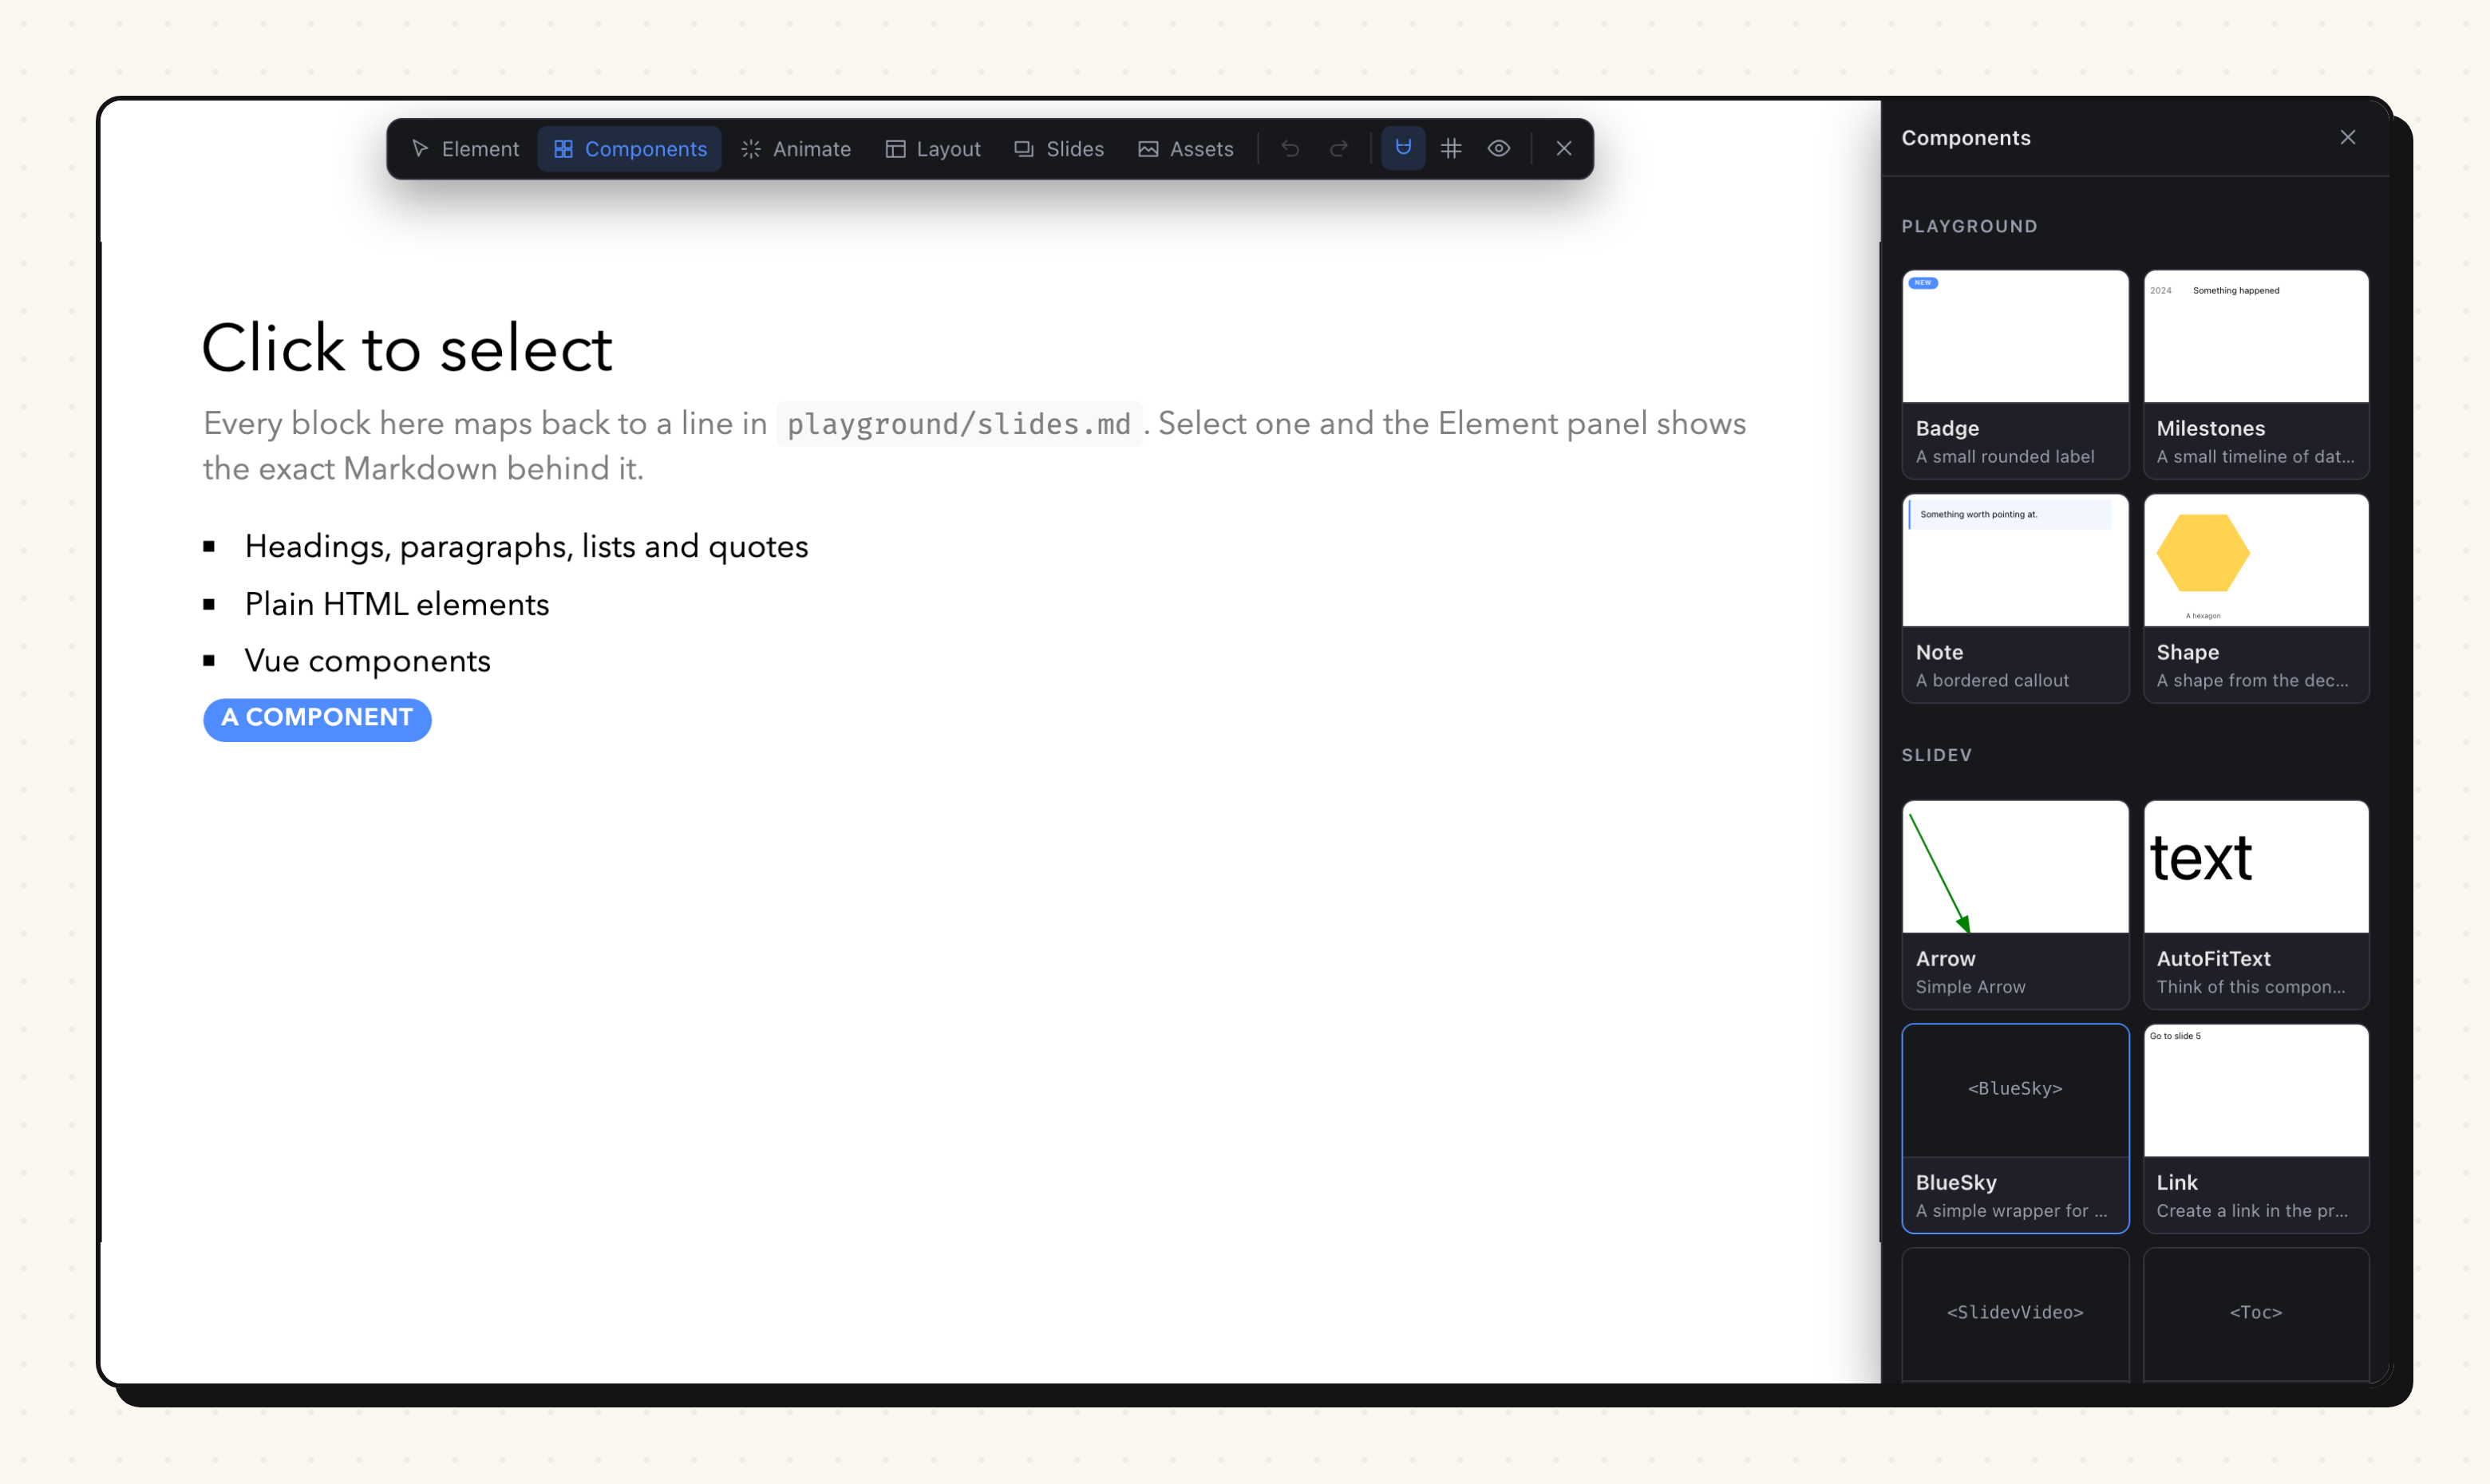Click the redo arrow icon
Viewport: 2490px width, 1484px height.
(x=1339, y=149)
